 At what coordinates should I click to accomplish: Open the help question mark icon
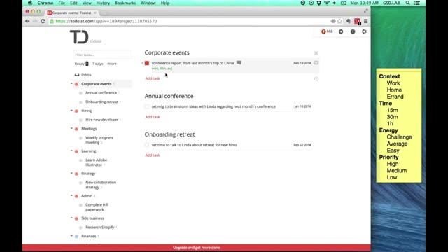point(353,31)
